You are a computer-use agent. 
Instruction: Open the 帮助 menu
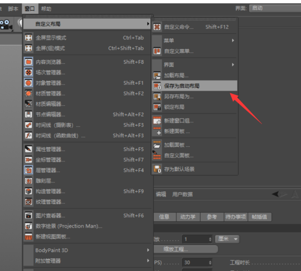[46, 9]
